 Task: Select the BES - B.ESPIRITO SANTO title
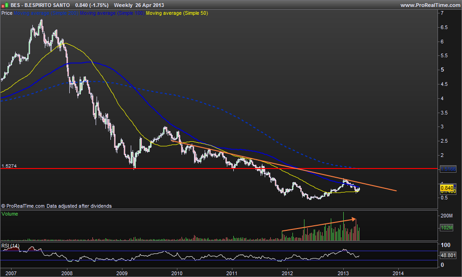click(x=40, y=5)
